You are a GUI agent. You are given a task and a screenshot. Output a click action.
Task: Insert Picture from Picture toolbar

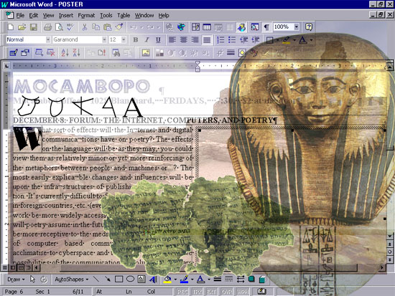pos(146,53)
